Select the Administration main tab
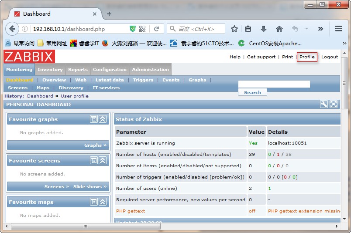 tap(151, 70)
